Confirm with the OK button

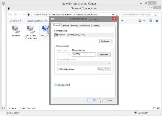94,100
